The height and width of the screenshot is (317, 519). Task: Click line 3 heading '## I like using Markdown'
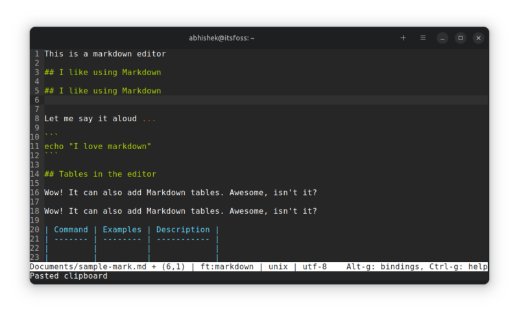(x=103, y=72)
